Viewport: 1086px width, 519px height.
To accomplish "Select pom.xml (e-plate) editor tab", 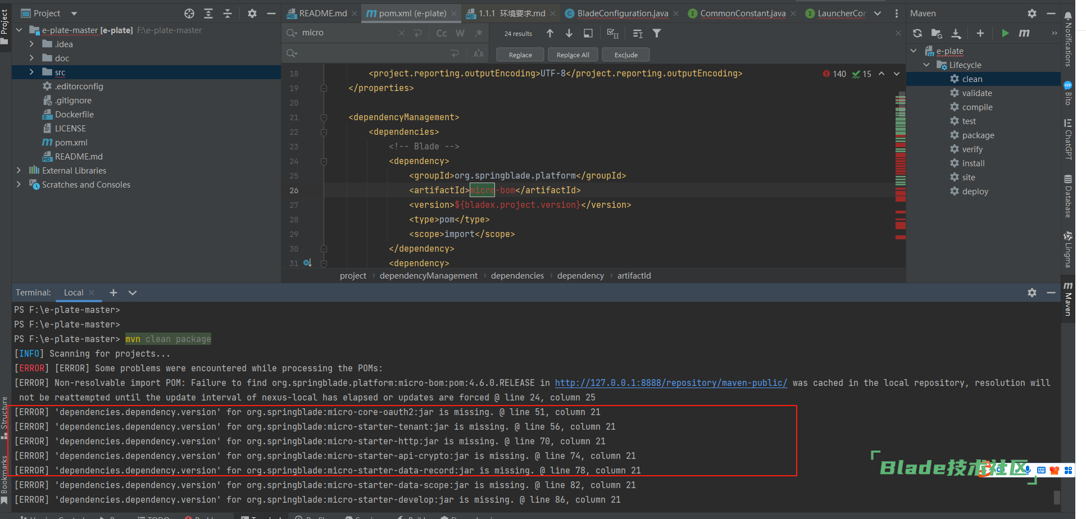I will point(412,13).
